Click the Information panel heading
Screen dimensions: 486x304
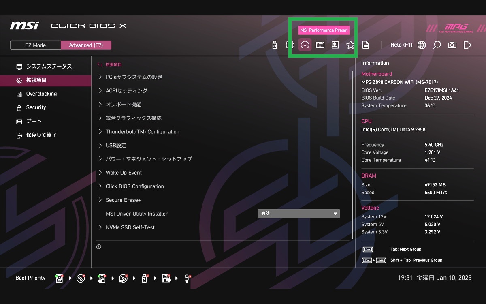click(x=375, y=63)
